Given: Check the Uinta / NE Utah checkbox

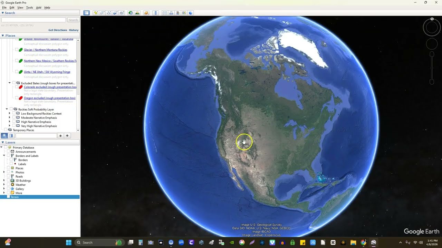Looking at the screenshot, I should [17, 72].
